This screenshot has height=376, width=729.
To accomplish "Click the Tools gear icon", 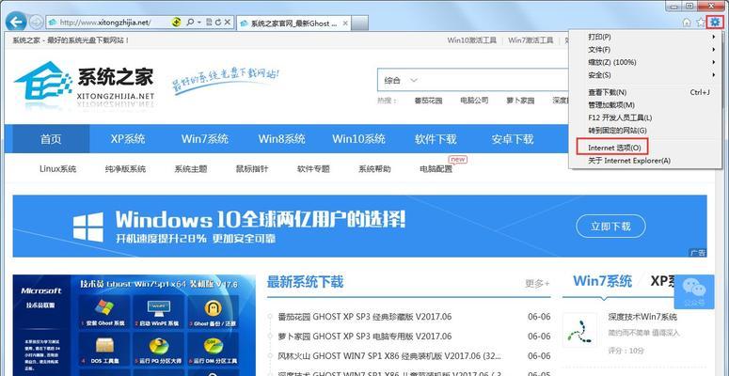I will point(715,22).
